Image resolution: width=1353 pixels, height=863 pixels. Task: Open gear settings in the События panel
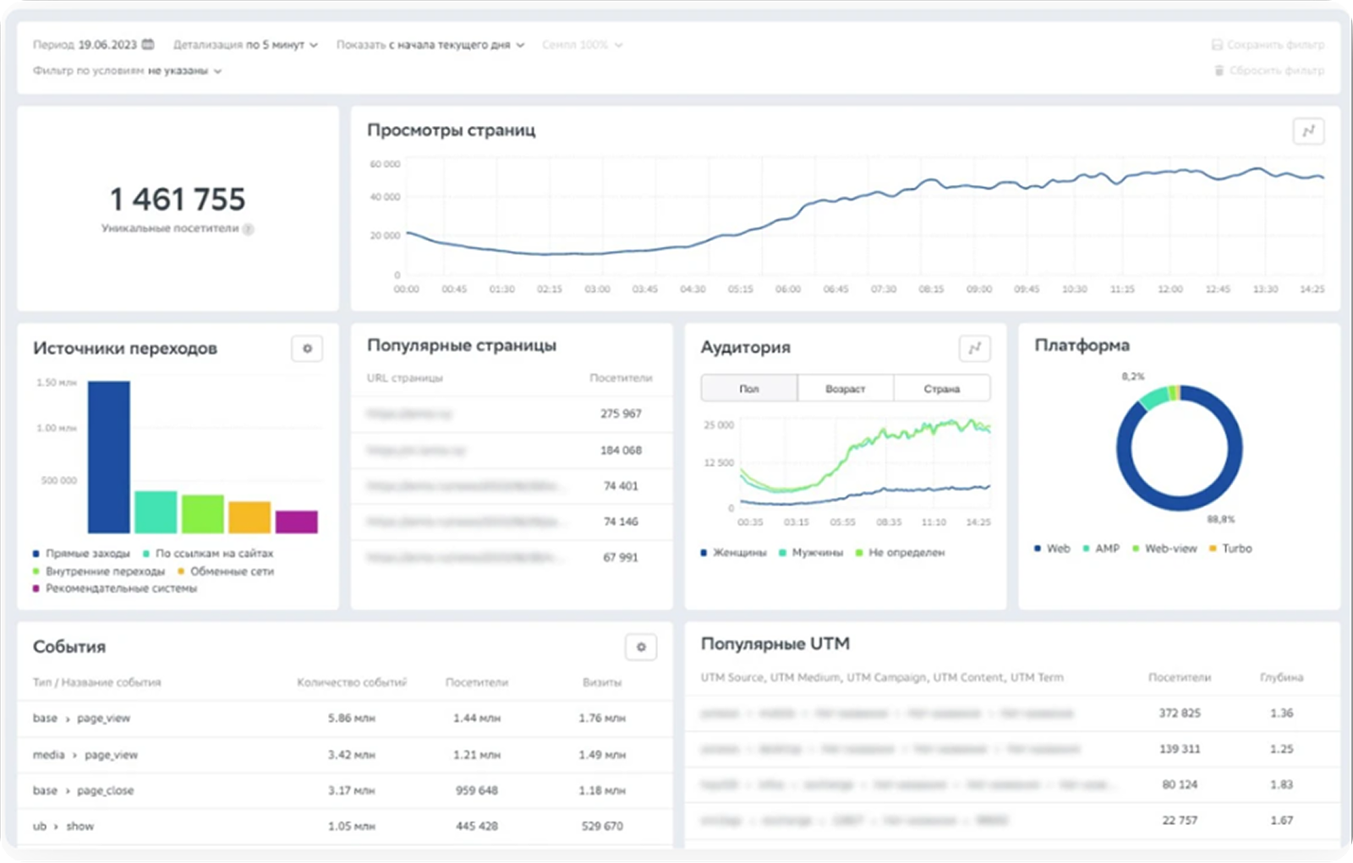tap(641, 647)
